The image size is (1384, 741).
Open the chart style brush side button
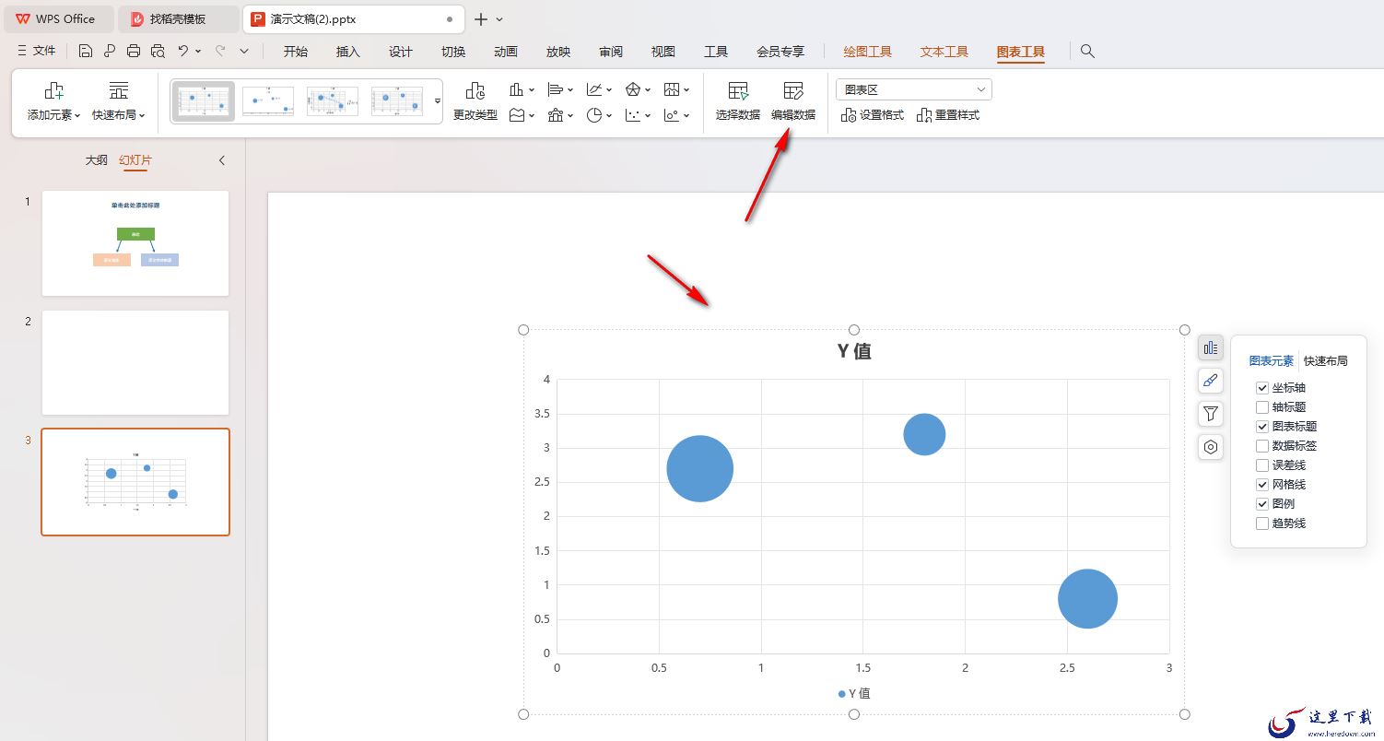point(1211,381)
